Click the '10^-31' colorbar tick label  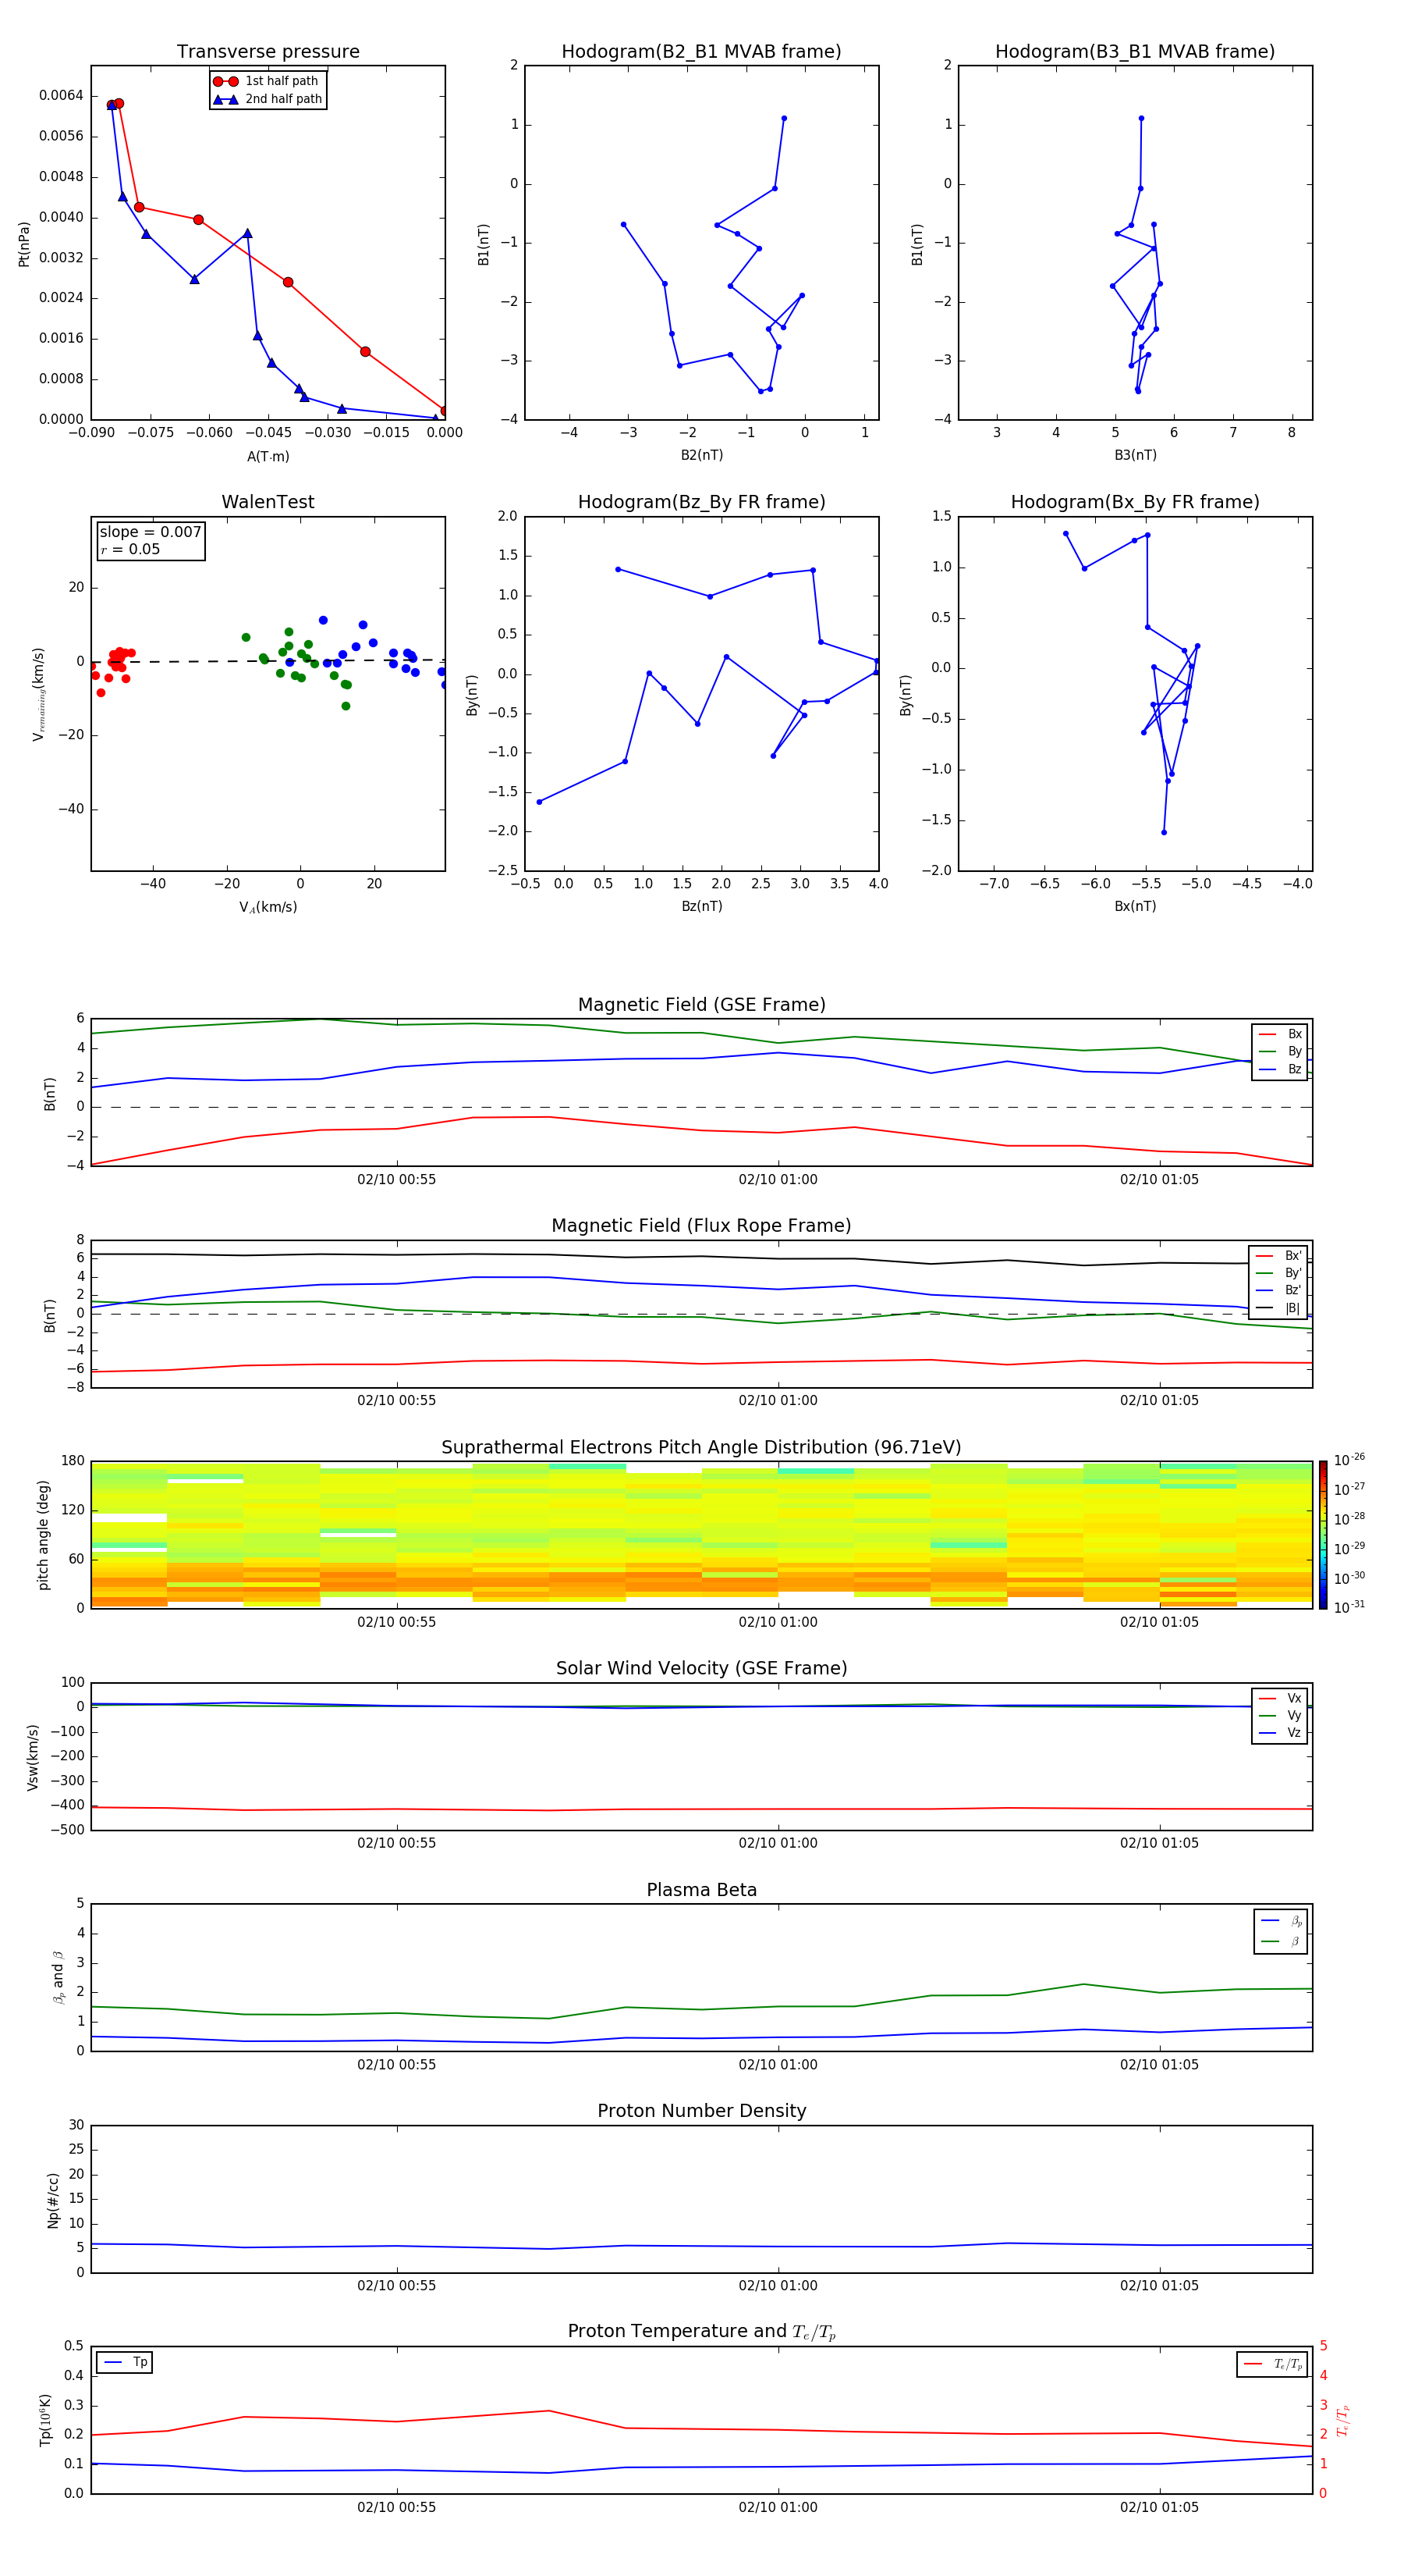[1349, 1607]
